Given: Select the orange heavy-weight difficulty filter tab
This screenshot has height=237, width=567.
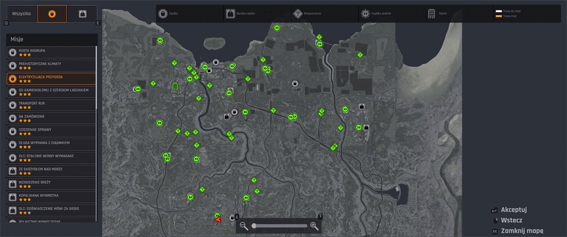Looking at the screenshot, I should pyautogui.click(x=52, y=14).
